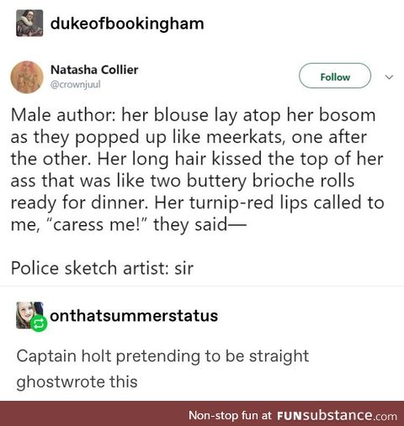Select the @crownjuul handle

(x=75, y=84)
